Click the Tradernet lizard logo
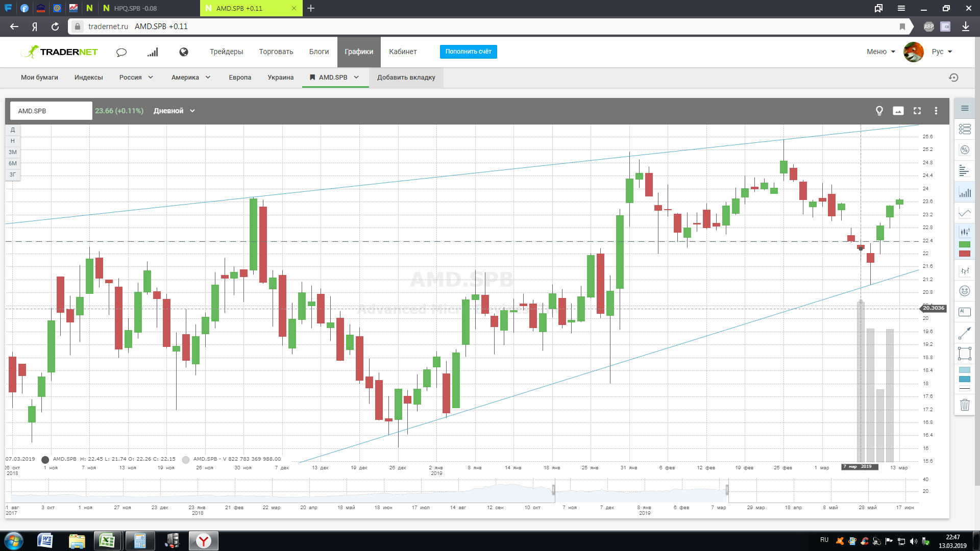The height and width of the screenshot is (551, 980). pos(59,52)
